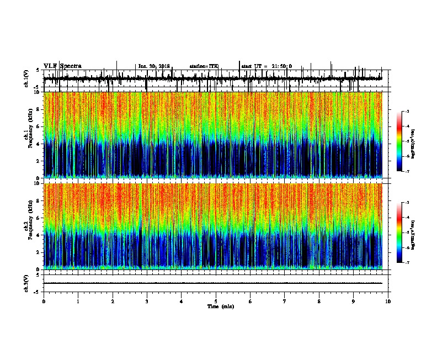
Task: Click the ch.2 PSD color scale bar
Action: coord(399,233)
